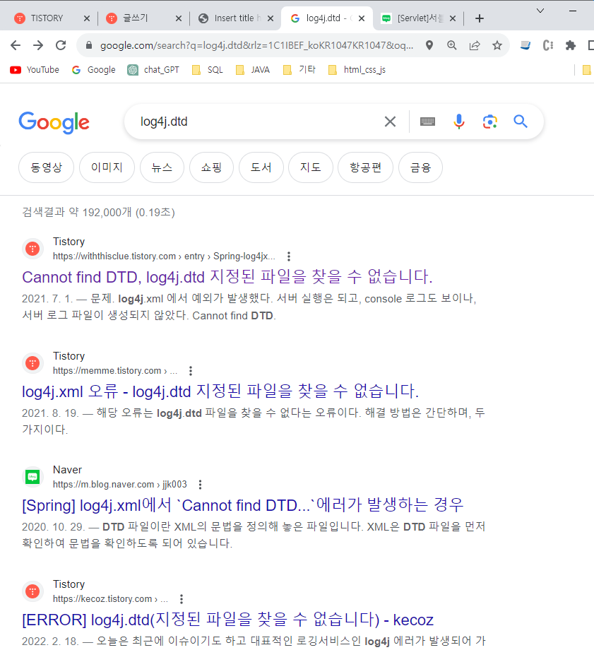Filter results by 지도

click(311, 167)
